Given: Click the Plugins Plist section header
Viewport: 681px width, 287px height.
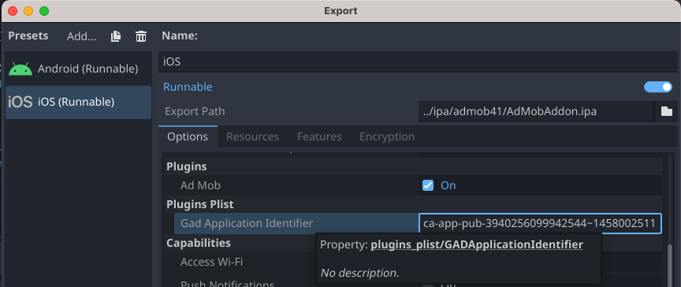Looking at the screenshot, I should [x=200, y=204].
